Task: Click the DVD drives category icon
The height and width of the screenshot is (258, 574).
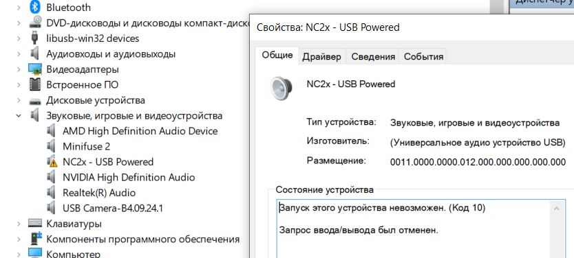Action: coord(35,23)
